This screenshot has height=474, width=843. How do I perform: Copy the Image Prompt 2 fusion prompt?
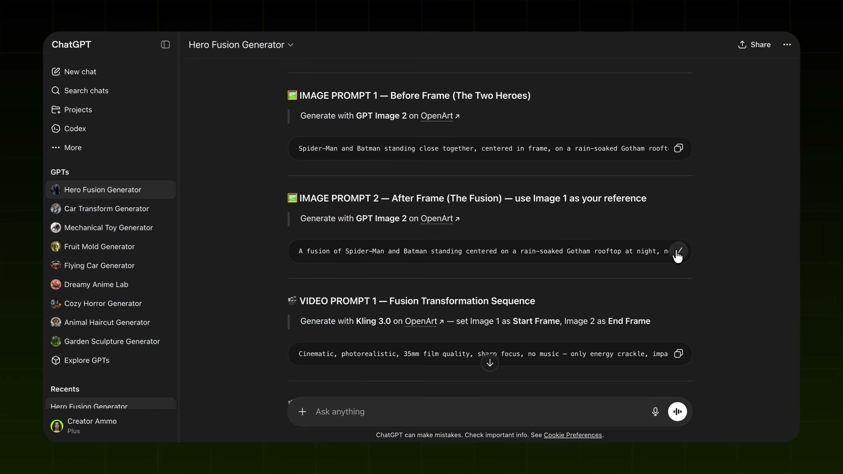tap(678, 251)
